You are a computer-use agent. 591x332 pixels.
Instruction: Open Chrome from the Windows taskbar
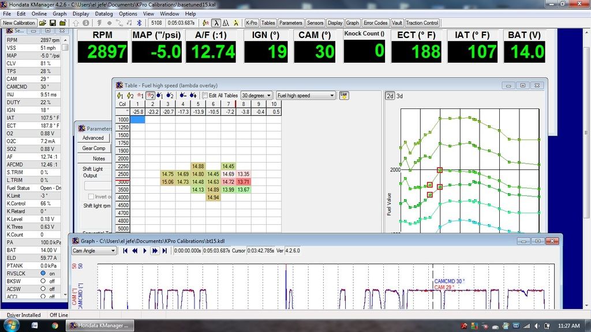point(55,325)
